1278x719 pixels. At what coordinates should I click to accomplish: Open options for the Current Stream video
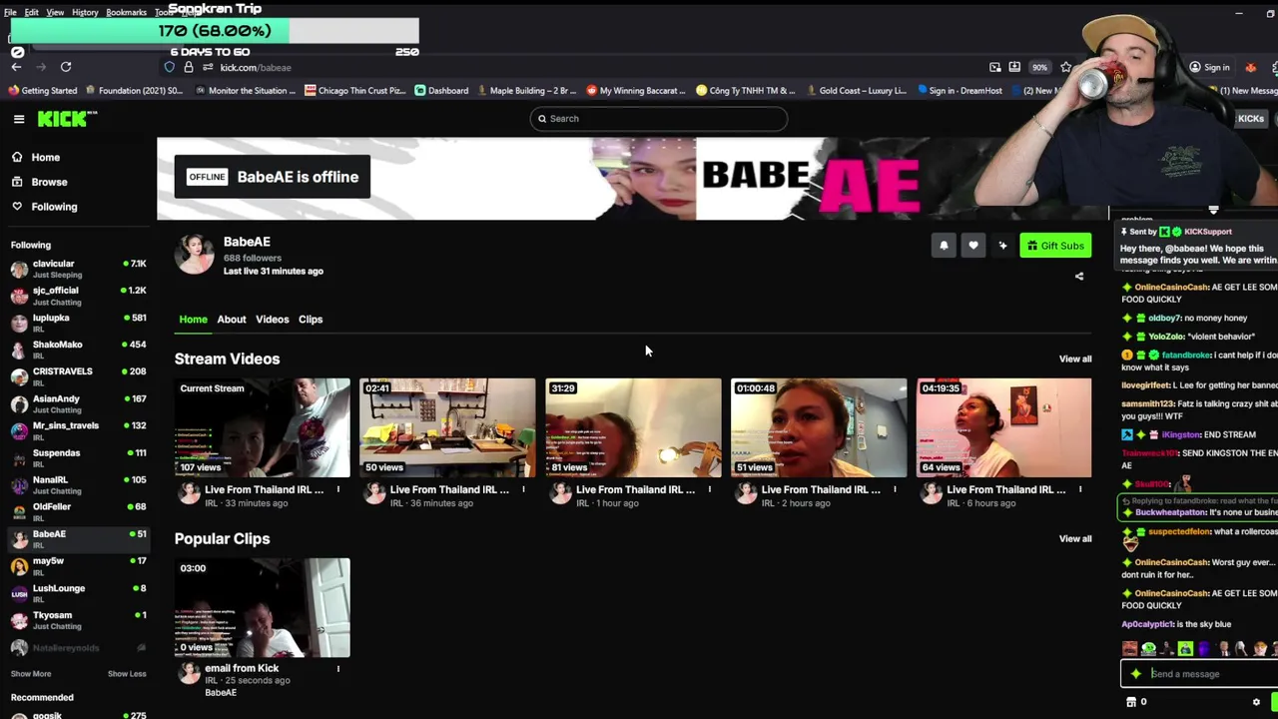[337, 489]
